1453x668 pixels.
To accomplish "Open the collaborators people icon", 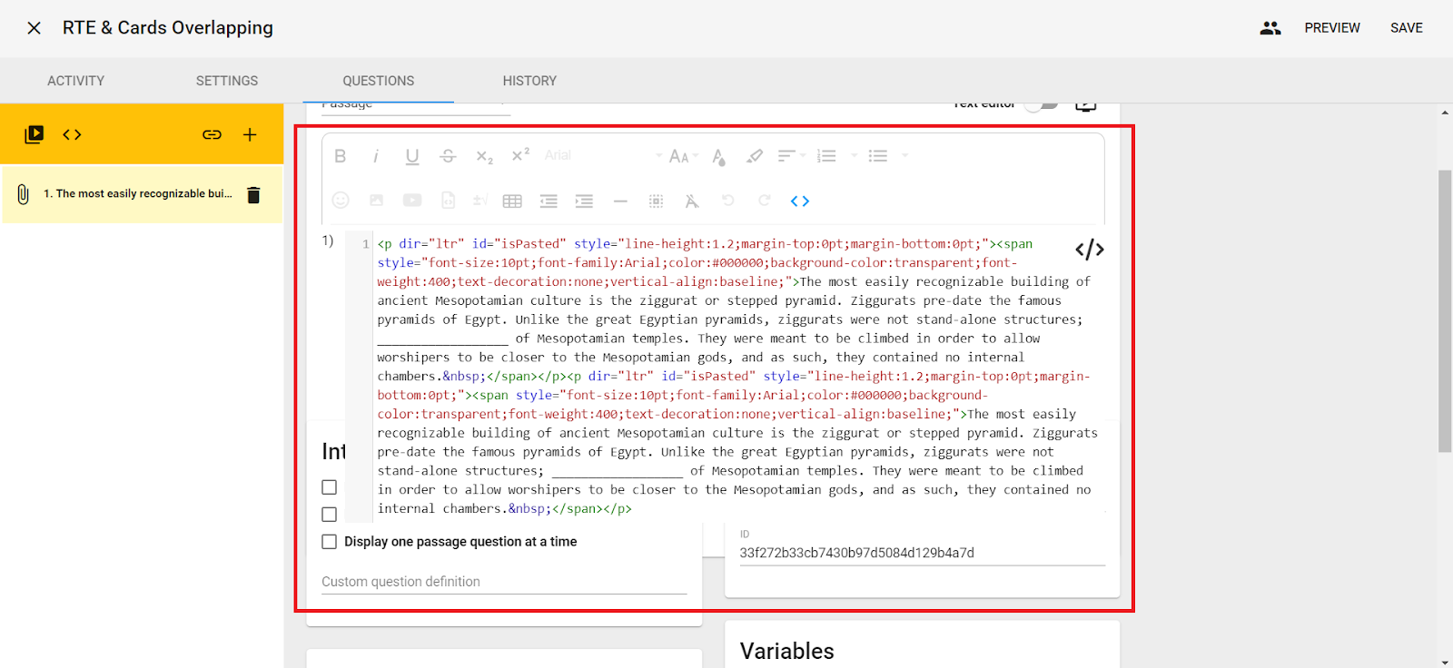I will [1270, 28].
